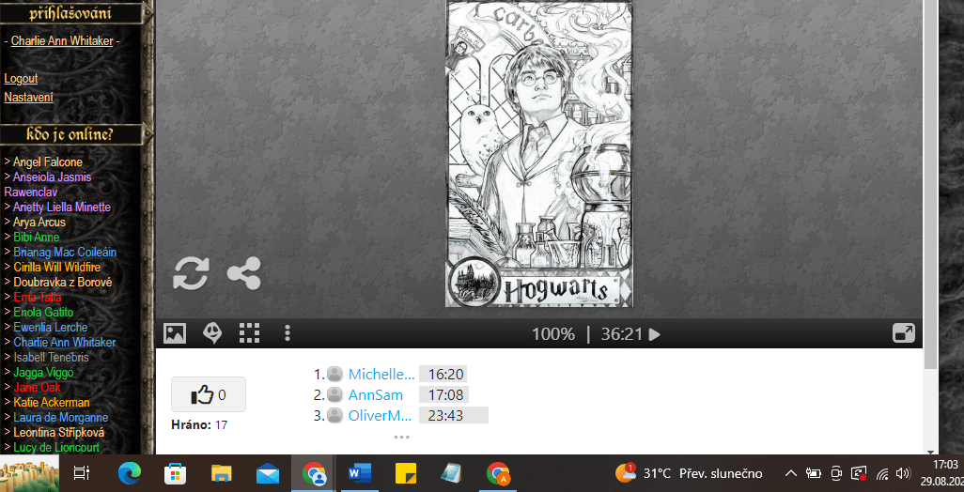Viewport: 964px width, 492px height.
Task: Open the volume speaker tray icon
Action: coord(903,473)
